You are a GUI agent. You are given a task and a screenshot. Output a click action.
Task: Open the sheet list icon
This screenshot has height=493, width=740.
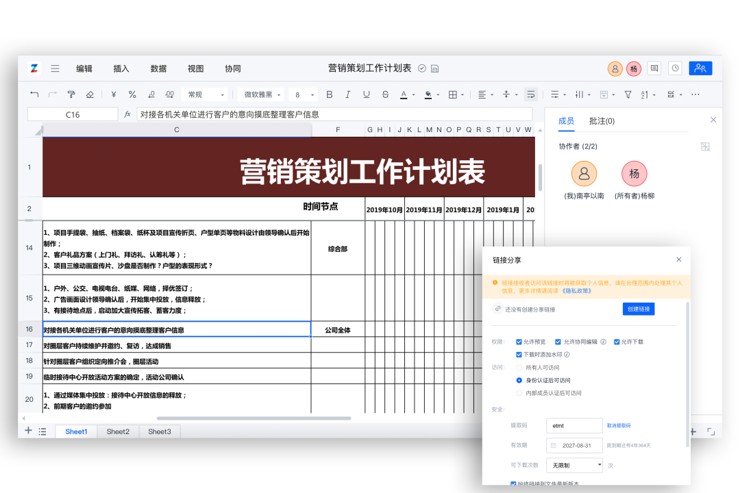42,431
